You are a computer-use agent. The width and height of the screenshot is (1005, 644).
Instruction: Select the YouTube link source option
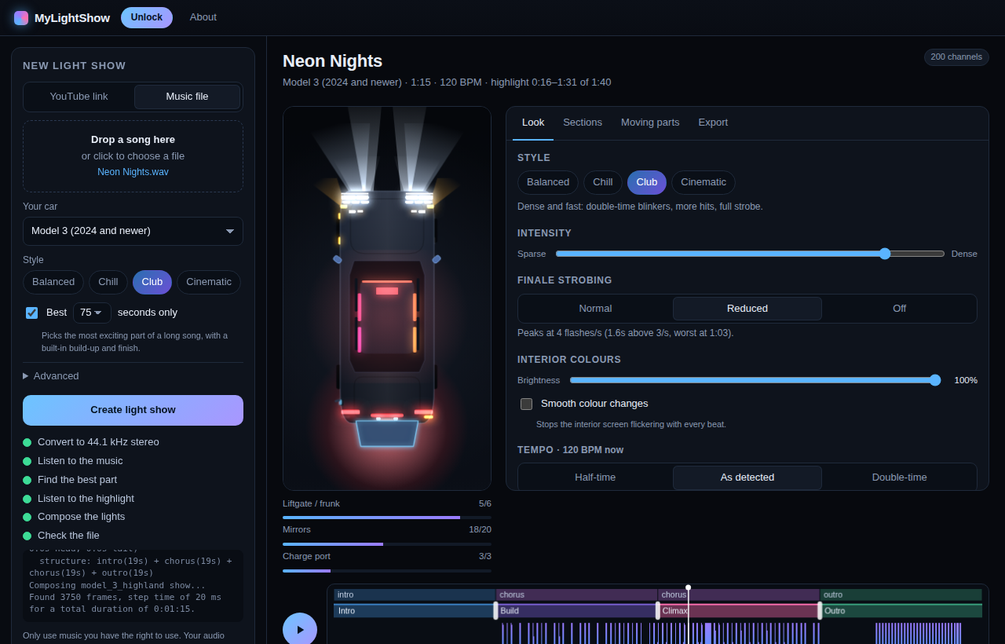point(79,97)
